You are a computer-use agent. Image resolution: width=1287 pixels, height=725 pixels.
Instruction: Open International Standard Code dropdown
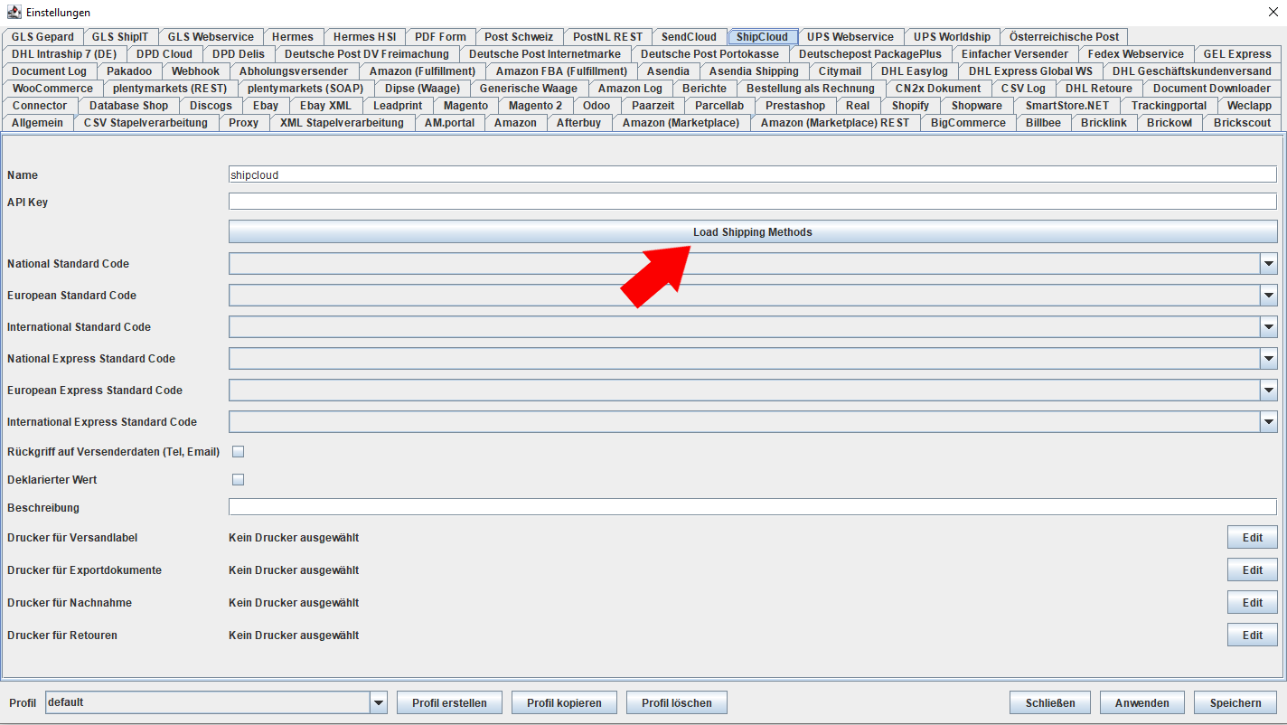coord(1268,327)
